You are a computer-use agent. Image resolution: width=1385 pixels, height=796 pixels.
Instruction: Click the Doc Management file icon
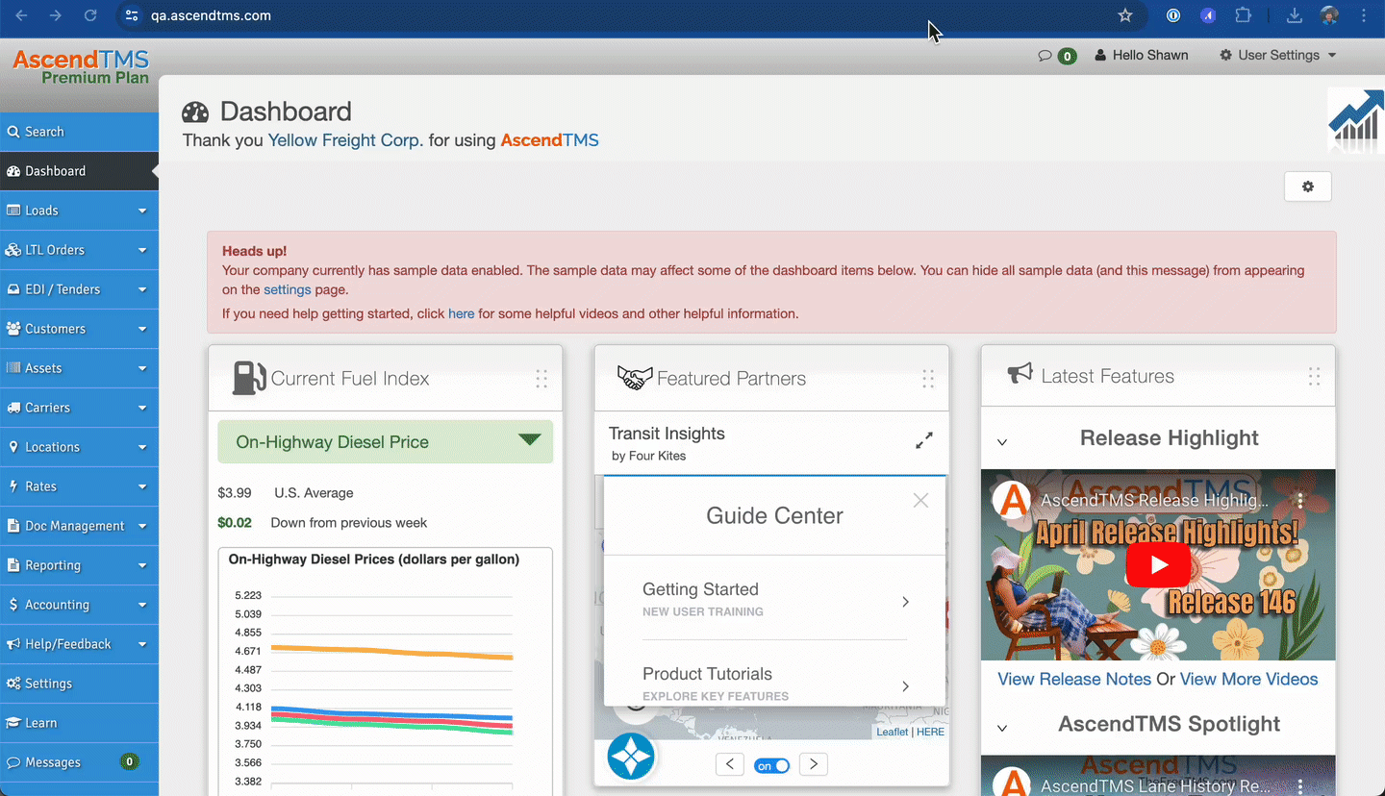pyautogui.click(x=13, y=526)
